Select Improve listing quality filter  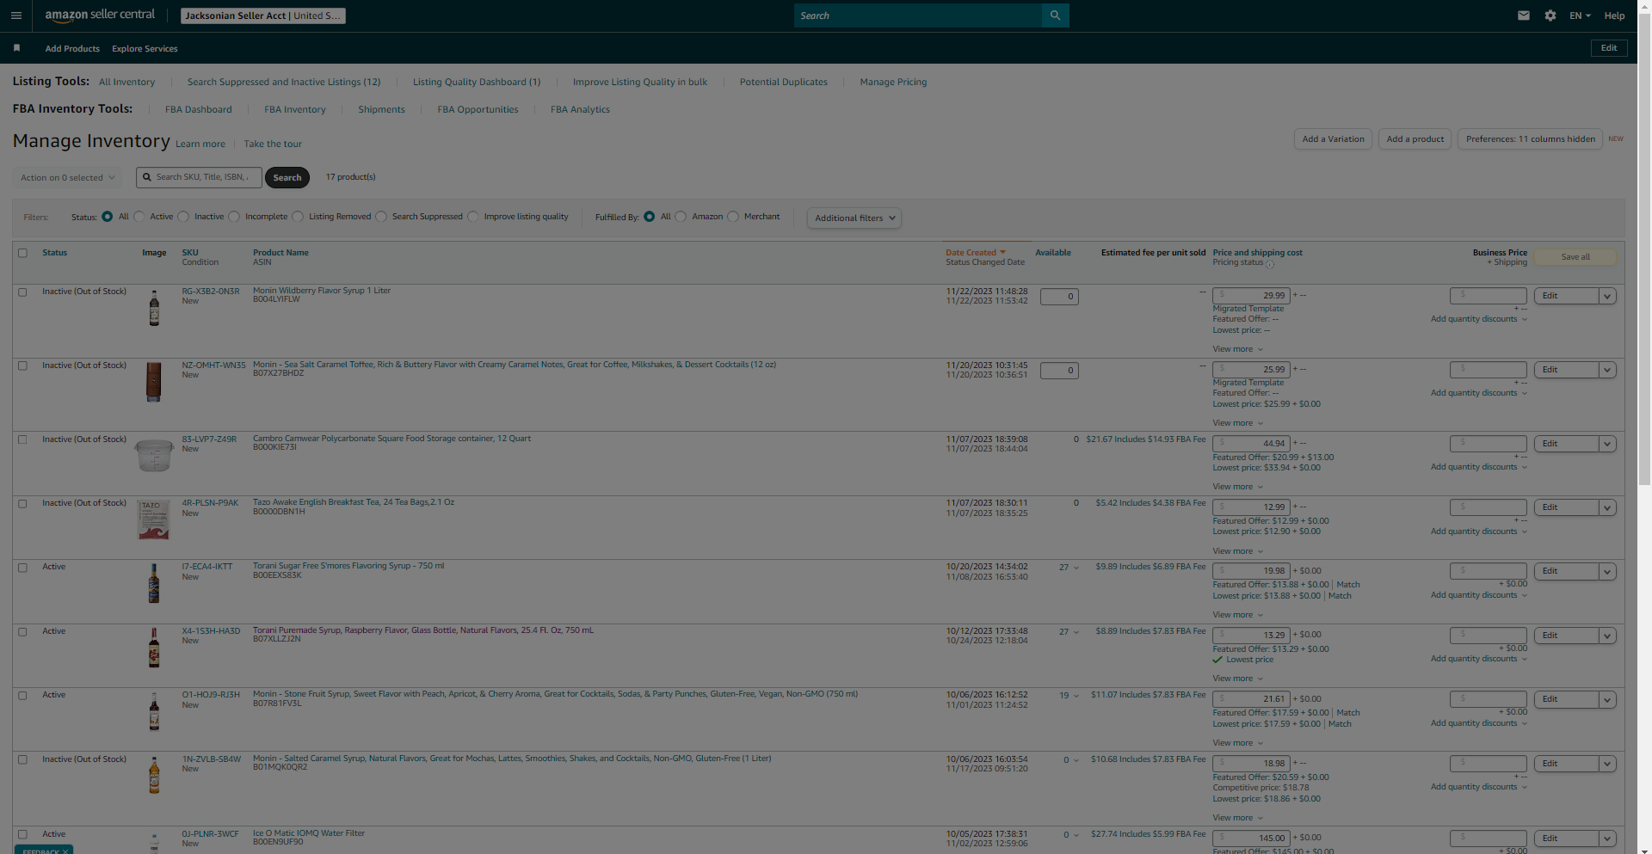(473, 217)
